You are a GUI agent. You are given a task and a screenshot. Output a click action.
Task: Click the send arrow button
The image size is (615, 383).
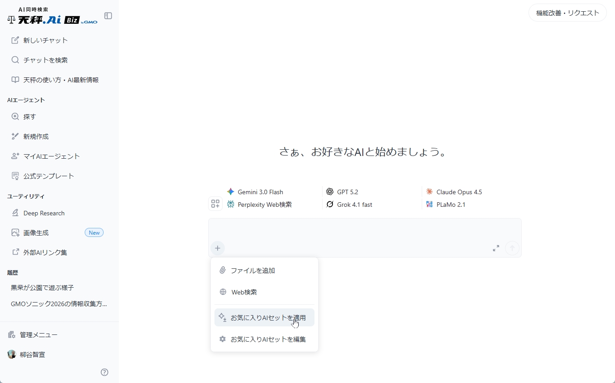click(512, 248)
